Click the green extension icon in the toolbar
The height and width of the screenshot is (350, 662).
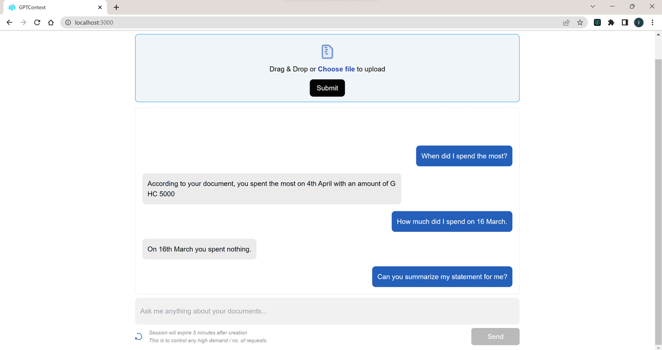(597, 23)
